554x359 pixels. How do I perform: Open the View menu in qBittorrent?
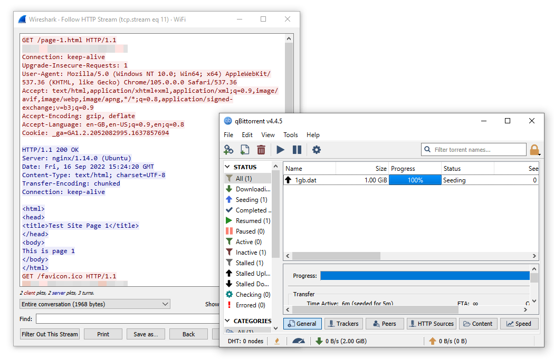click(x=268, y=135)
